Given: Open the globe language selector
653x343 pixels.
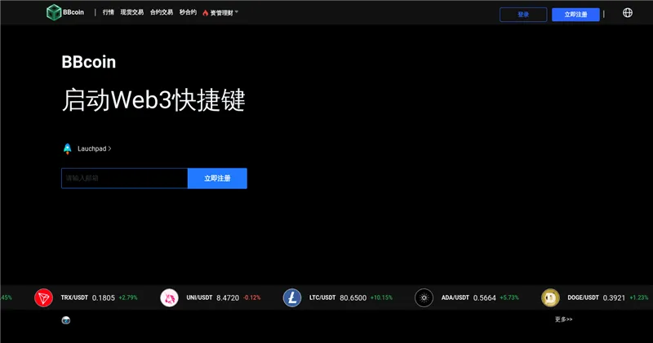Looking at the screenshot, I should coord(628,13).
